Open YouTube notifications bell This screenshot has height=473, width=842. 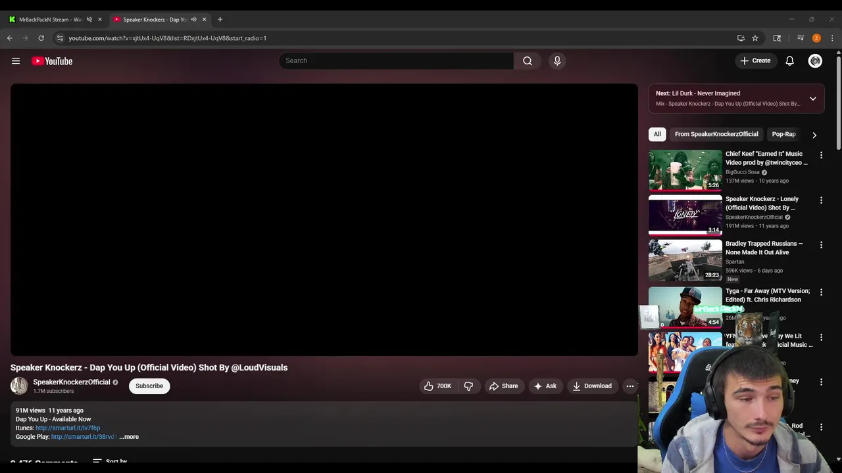pos(789,60)
